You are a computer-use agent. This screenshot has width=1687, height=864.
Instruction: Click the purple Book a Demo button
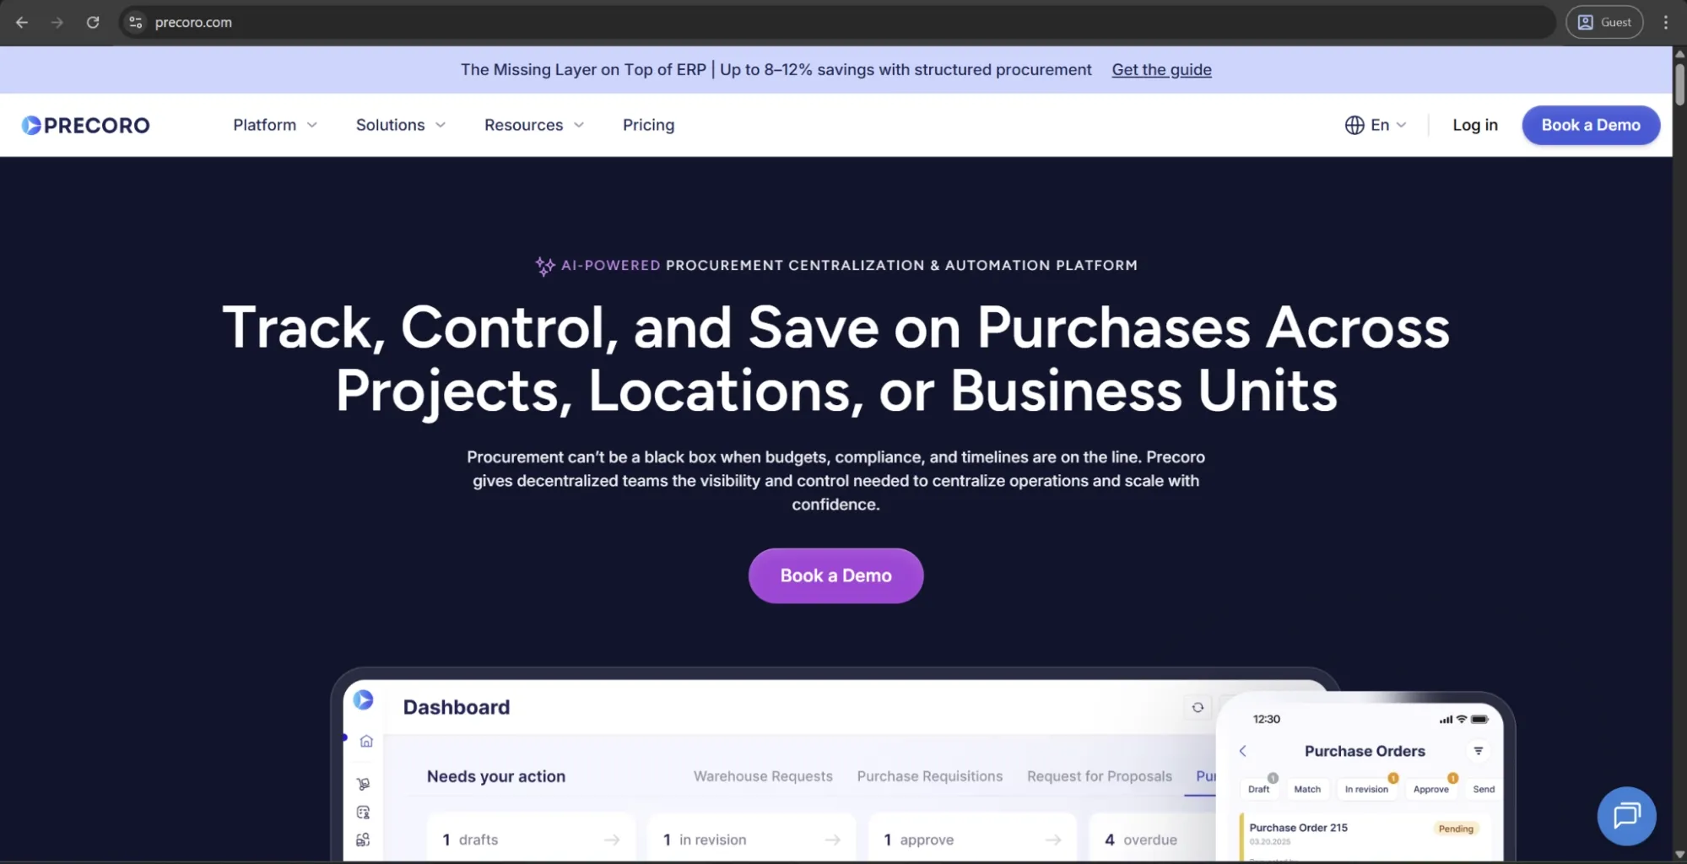pyautogui.click(x=835, y=575)
